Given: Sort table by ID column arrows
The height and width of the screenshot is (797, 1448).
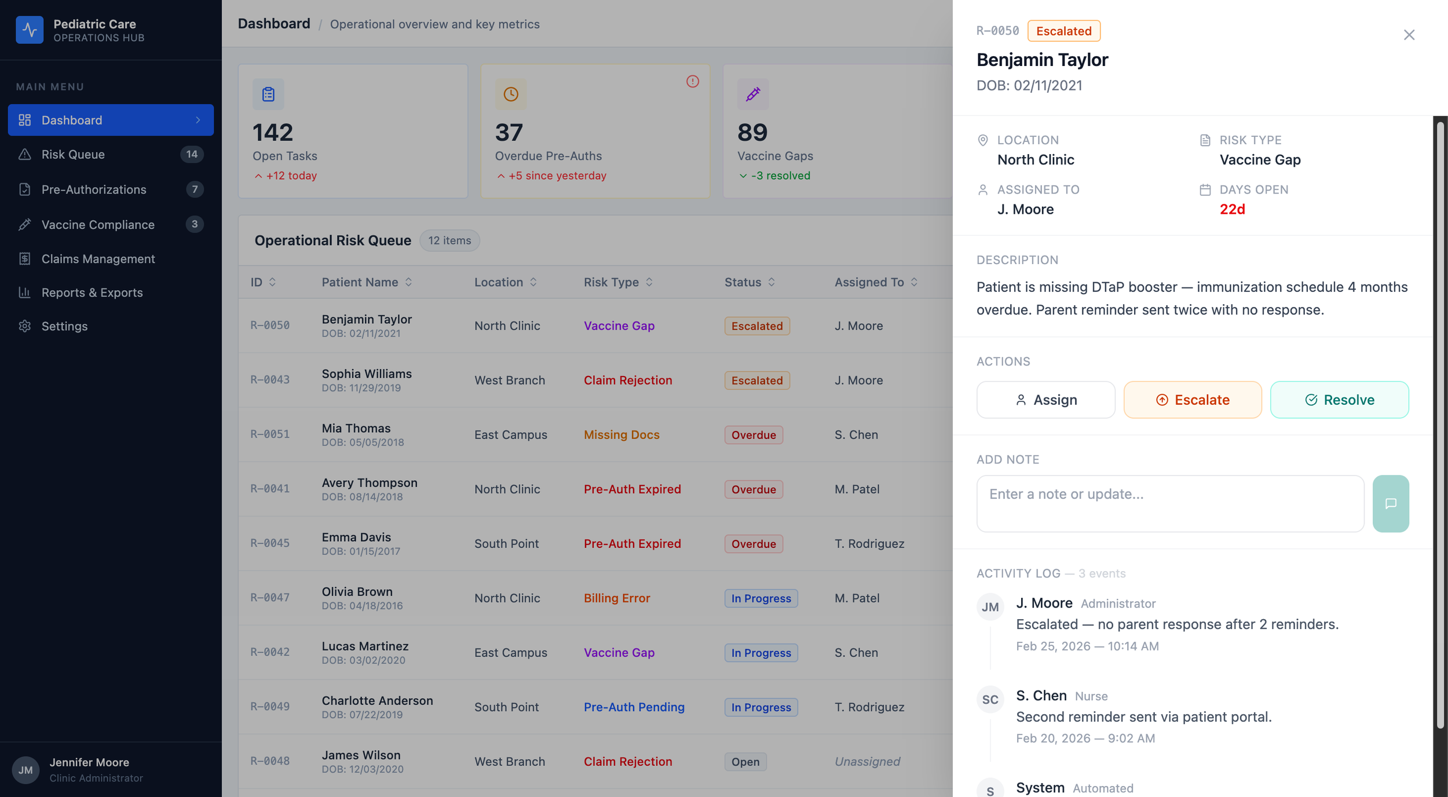Looking at the screenshot, I should click(x=272, y=282).
